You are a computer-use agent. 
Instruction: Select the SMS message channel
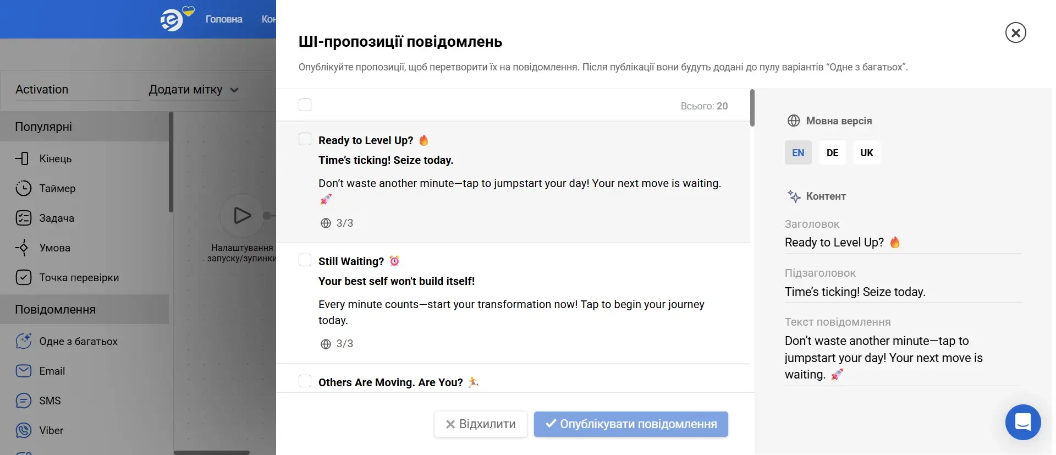tap(50, 401)
